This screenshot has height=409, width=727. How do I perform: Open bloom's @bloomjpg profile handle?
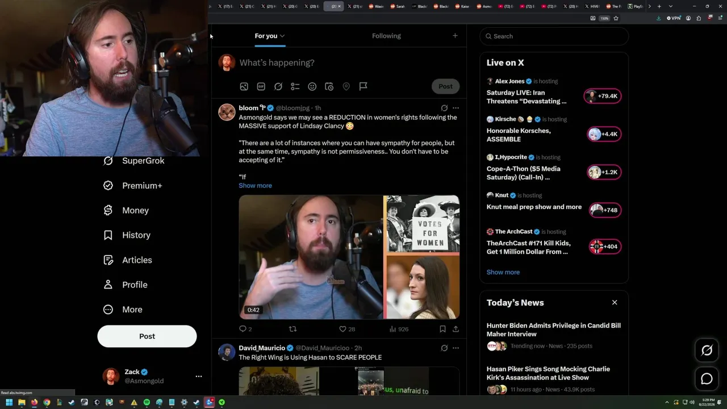coord(293,108)
